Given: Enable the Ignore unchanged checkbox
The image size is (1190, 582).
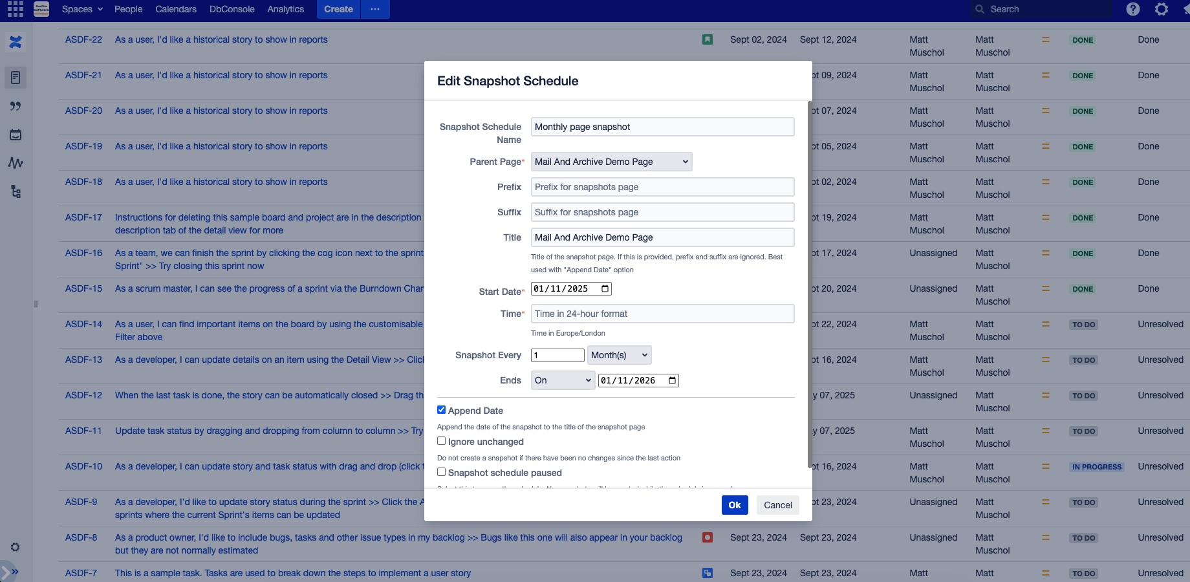Looking at the screenshot, I should [442, 440].
